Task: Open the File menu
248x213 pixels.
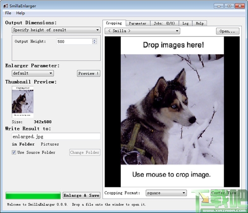Action: 8,13
